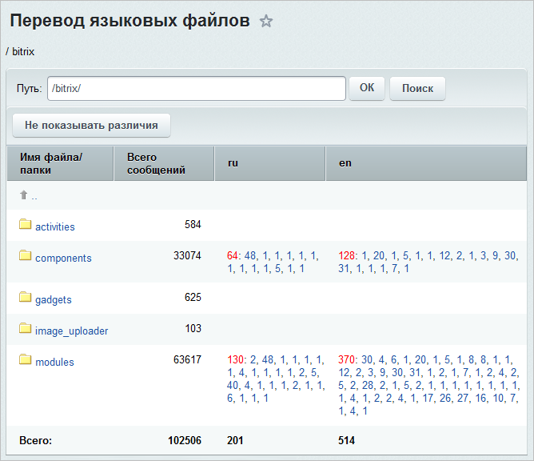
Task: Click the bitrix breadcrumb link
Action: pos(23,51)
